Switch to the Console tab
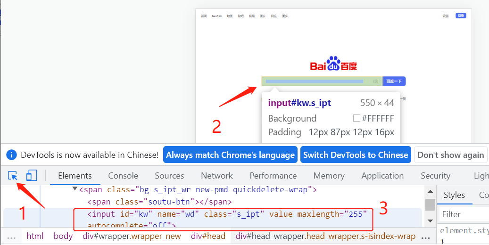 pos(123,176)
